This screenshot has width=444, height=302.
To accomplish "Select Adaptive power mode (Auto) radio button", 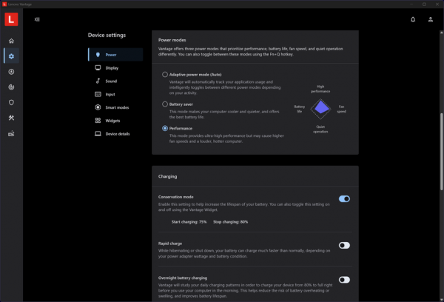I will pyautogui.click(x=165, y=75).
